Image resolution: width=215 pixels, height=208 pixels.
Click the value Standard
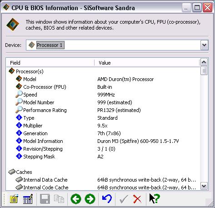point(107,118)
